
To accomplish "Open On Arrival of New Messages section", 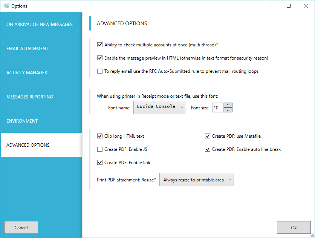I will tap(41, 24).
